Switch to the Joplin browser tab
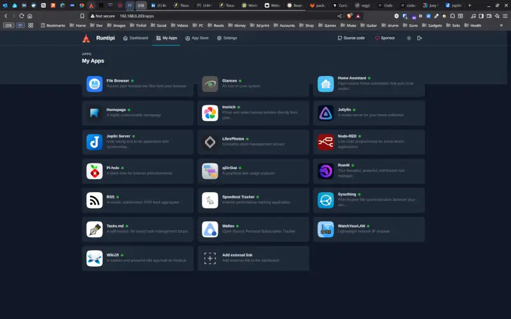The image size is (511, 319). pyautogui.click(x=454, y=5)
